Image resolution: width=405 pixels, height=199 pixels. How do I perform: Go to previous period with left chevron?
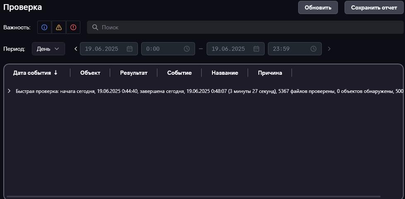[76, 49]
